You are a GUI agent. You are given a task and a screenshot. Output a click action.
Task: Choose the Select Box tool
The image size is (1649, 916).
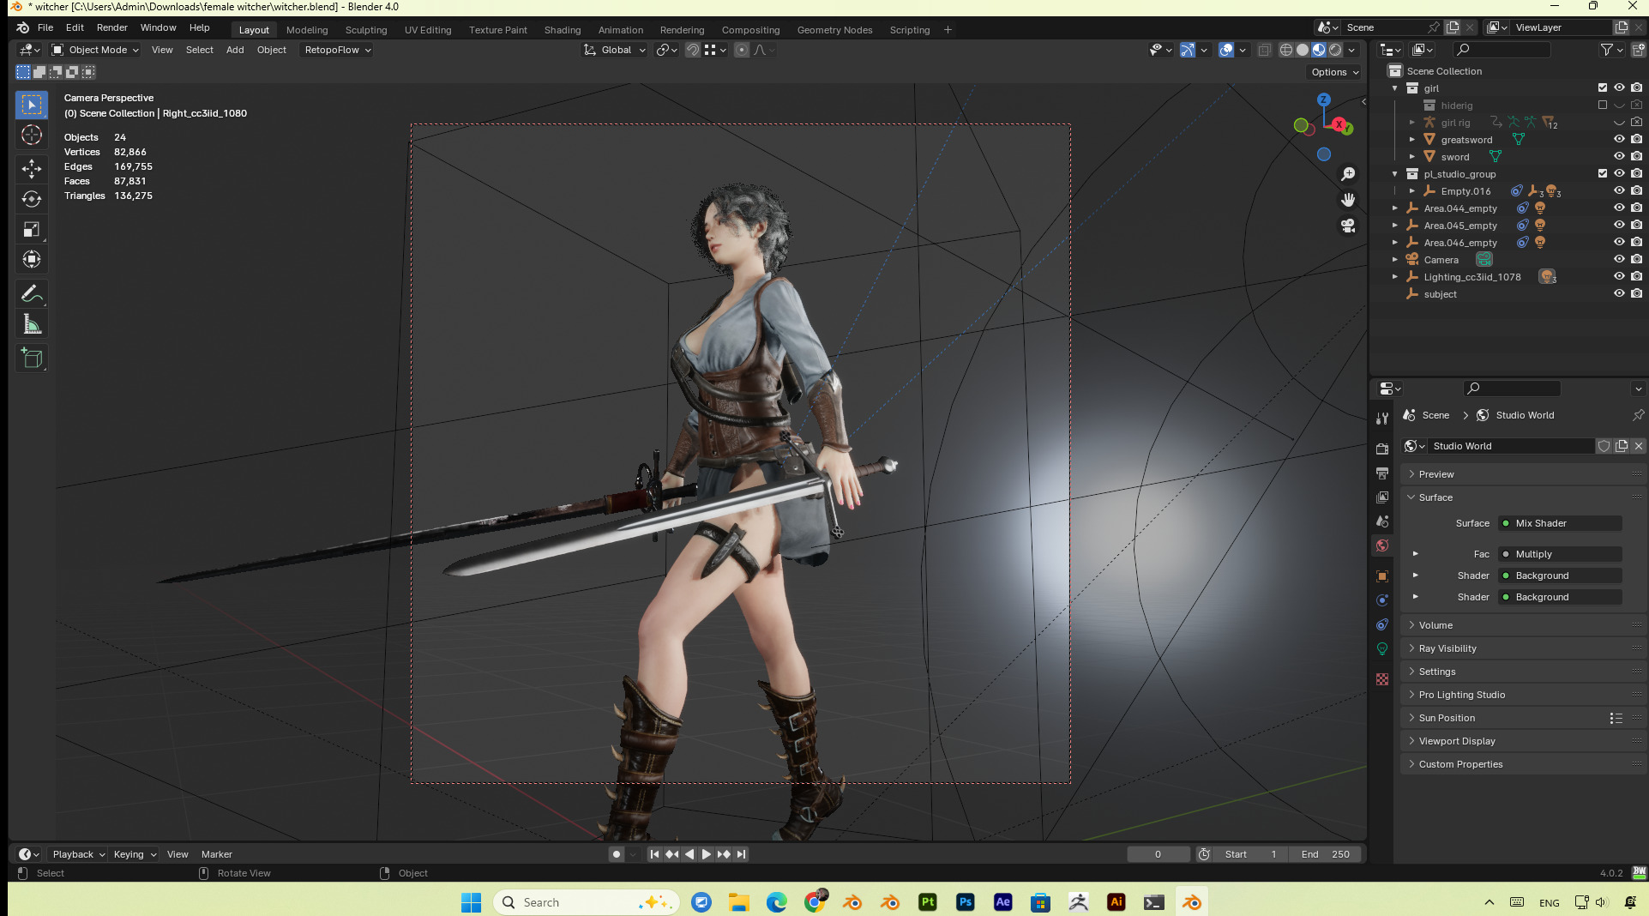(x=32, y=105)
